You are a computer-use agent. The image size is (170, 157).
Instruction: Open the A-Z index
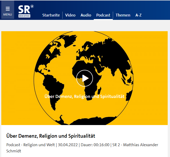click(x=138, y=15)
